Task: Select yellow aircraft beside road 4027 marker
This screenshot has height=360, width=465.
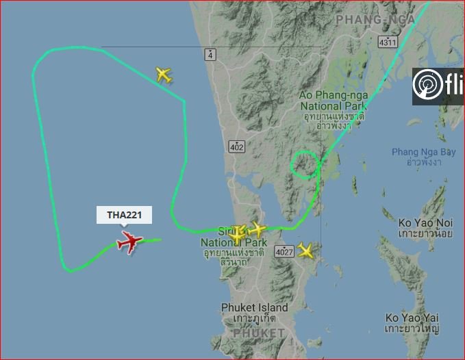Action: tap(305, 250)
